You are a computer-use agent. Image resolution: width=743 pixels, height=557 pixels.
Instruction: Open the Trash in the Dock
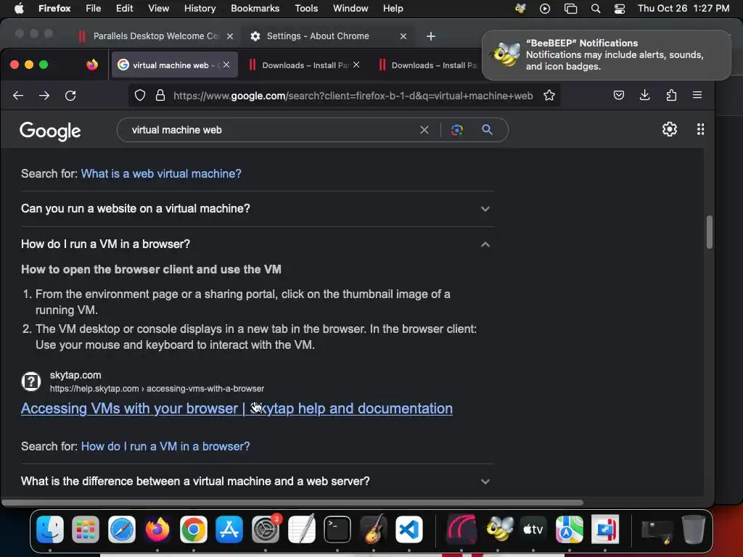tap(693, 529)
